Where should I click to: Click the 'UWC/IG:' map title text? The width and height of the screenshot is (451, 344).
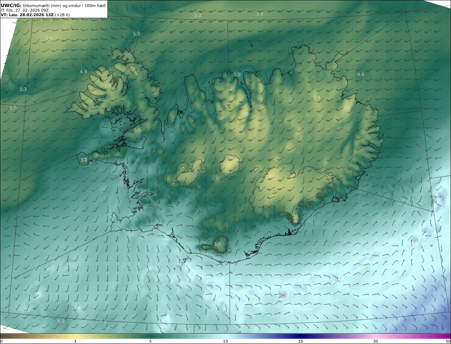pos(11,5)
